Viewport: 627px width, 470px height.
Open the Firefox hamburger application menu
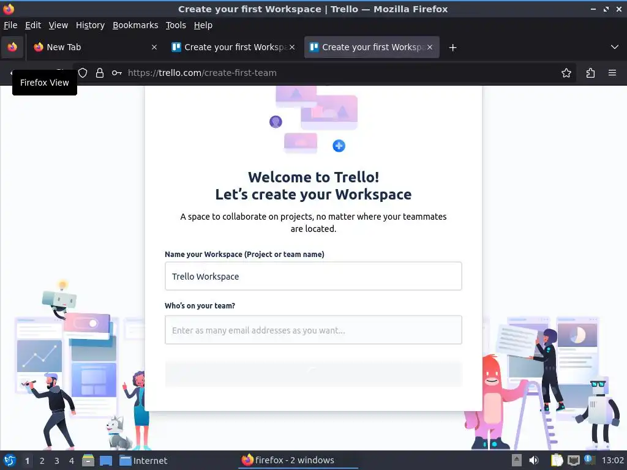tap(612, 73)
